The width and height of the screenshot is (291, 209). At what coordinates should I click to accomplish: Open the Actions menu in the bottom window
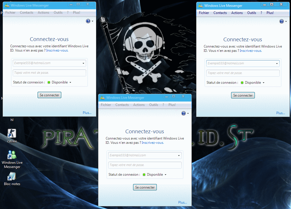[139, 105]
